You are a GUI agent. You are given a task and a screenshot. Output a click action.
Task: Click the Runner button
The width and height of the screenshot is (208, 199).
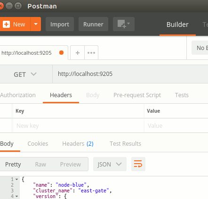coord(93,24)
